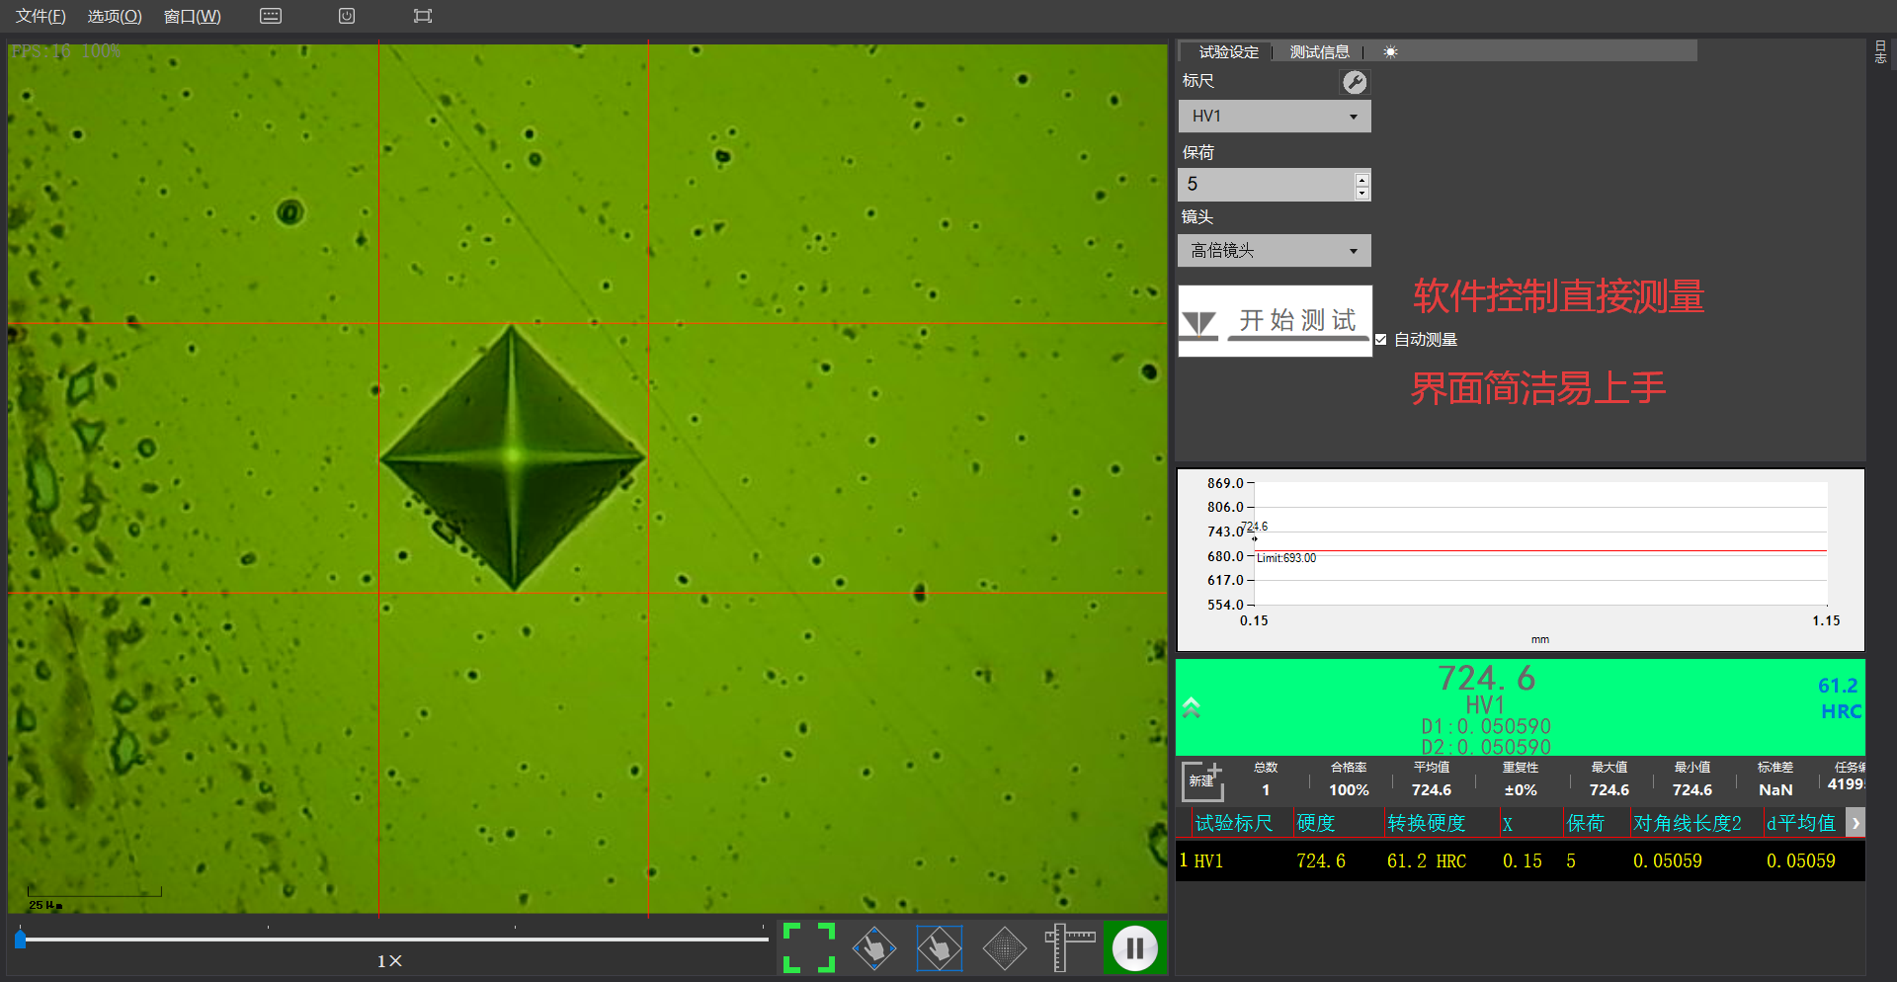Open the brightness sun tab
This screenshot has width=1897, height=982.
pyautogui.click(x=1390, y=52)
